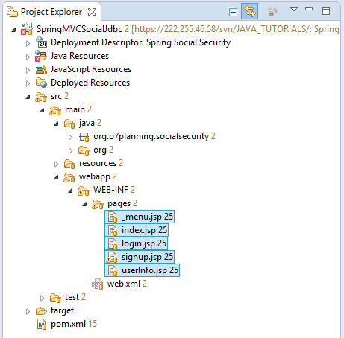Click the JavaScript Resources icon
The image size is (344, 338).
click(41, 69)
